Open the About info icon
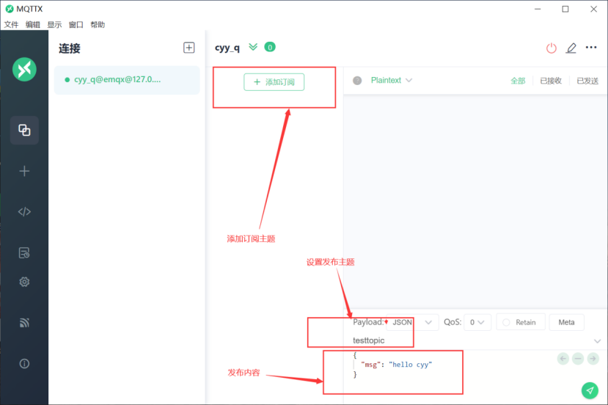Image resolution: width=608 pixels, height=405 pixels. [24, 363]
